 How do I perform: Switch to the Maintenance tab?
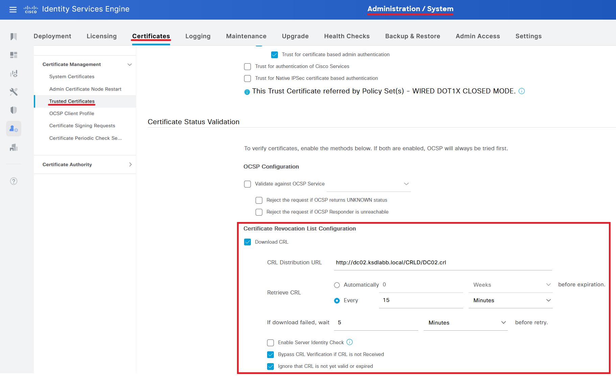[x=246, y=36]
